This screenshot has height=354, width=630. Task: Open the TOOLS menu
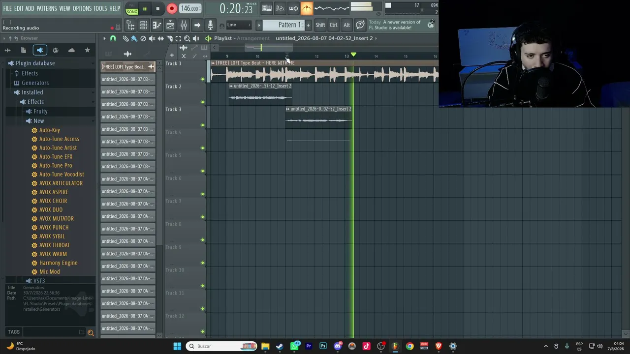[100, 8]
